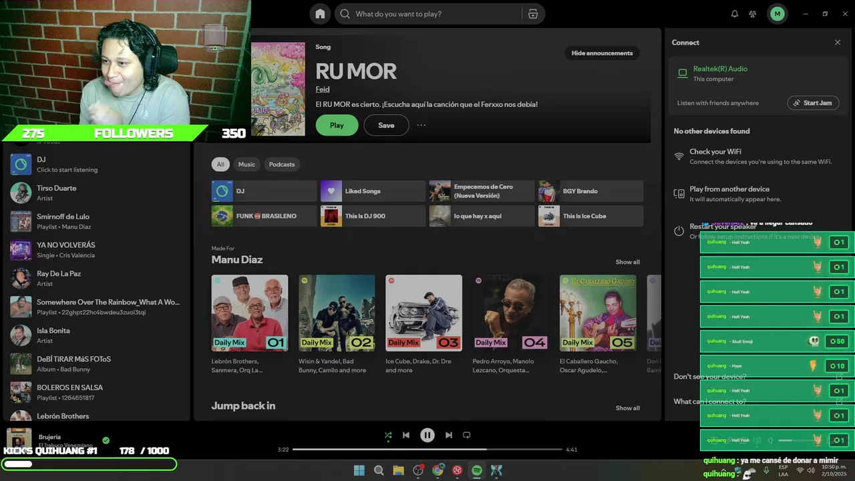The image size is (855, 481).
Task: Open the system volume tray icon
Action: pyautogui.click(x=811, y=470)
